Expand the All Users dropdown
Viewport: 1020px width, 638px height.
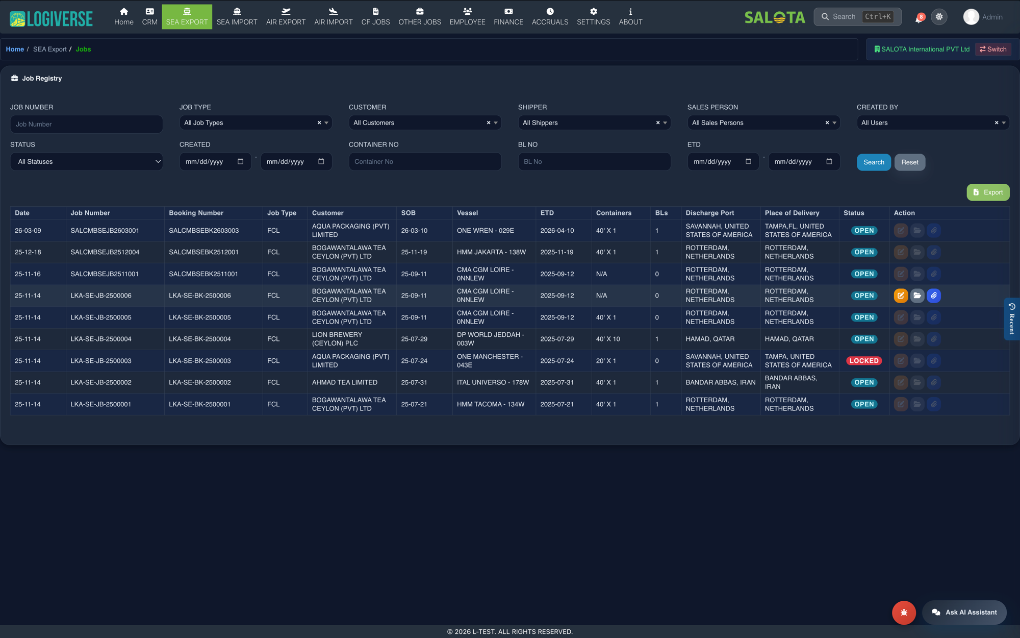[x=1004, y=122]
